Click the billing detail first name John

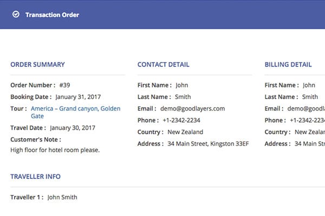point(309,85)
